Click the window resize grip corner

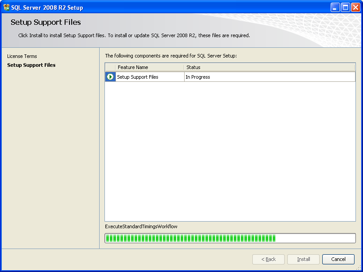click(359, 268)
